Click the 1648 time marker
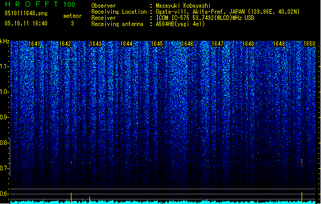This screenshot has height=204, width=321. pyautogui.click(x=248, y=44)
